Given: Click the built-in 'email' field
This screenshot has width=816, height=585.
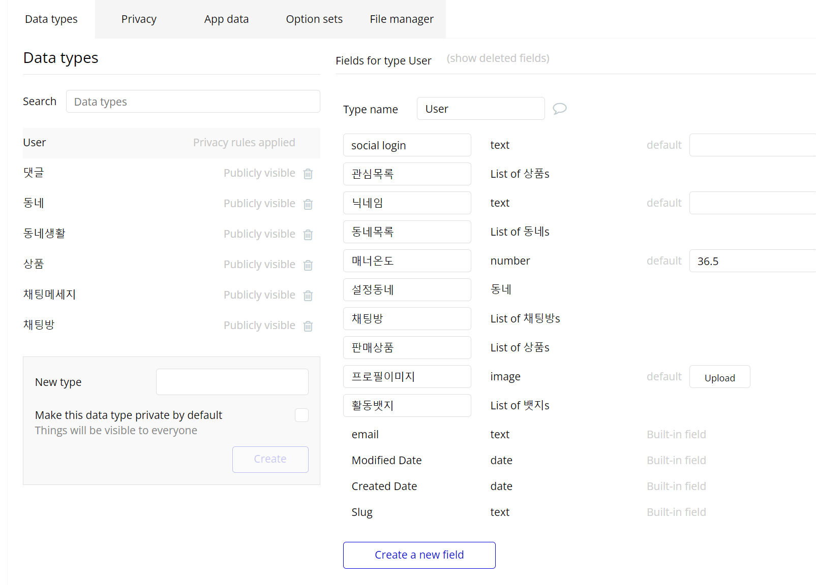Looking at the screenshot, I should (365, 435).
